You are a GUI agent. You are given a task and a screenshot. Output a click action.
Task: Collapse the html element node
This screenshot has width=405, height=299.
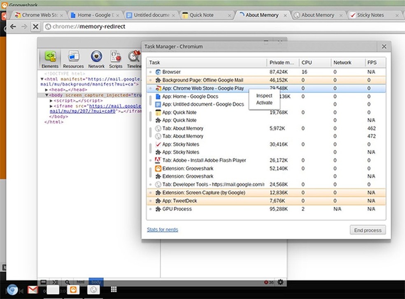[x=42, y=79]
